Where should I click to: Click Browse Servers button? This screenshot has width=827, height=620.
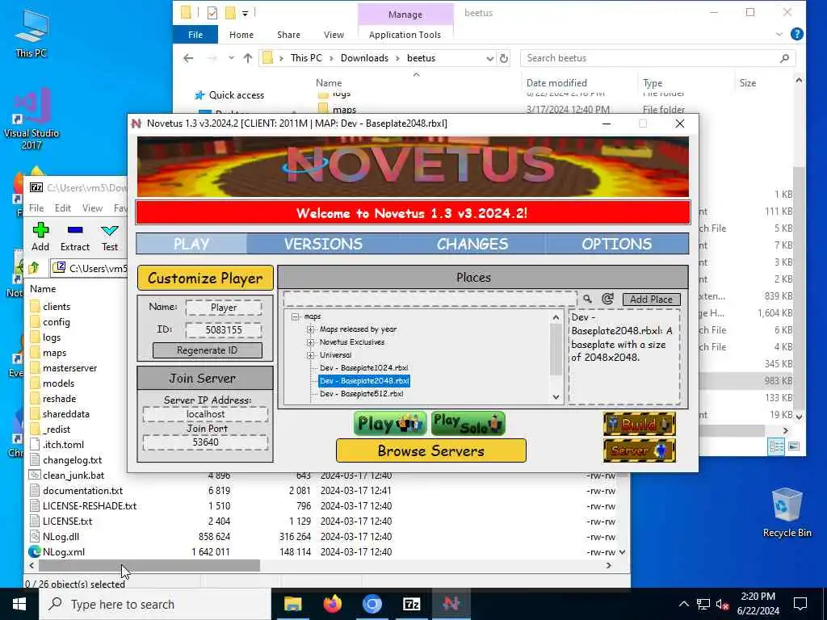431,450
